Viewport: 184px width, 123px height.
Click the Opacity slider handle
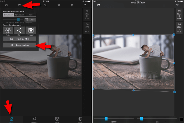pyautogui.click(x=106, y=119)
